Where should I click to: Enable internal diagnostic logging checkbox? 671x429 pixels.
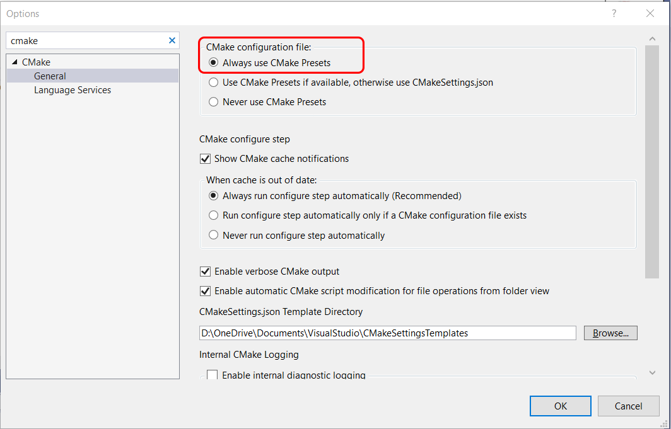212,375
